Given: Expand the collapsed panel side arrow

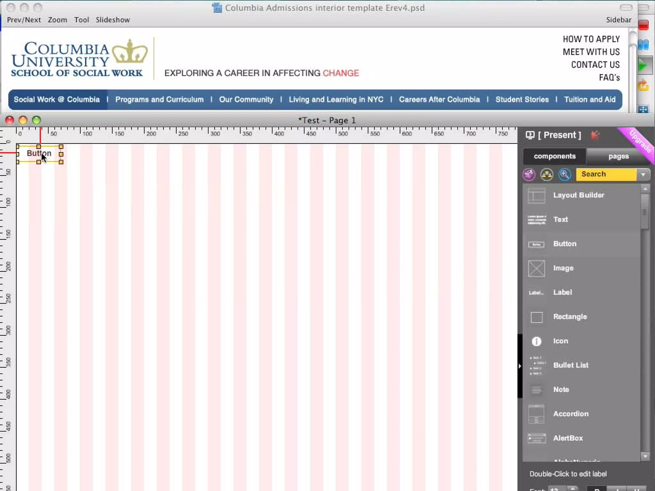Looking at the screenshot, I should click(520, 366).
